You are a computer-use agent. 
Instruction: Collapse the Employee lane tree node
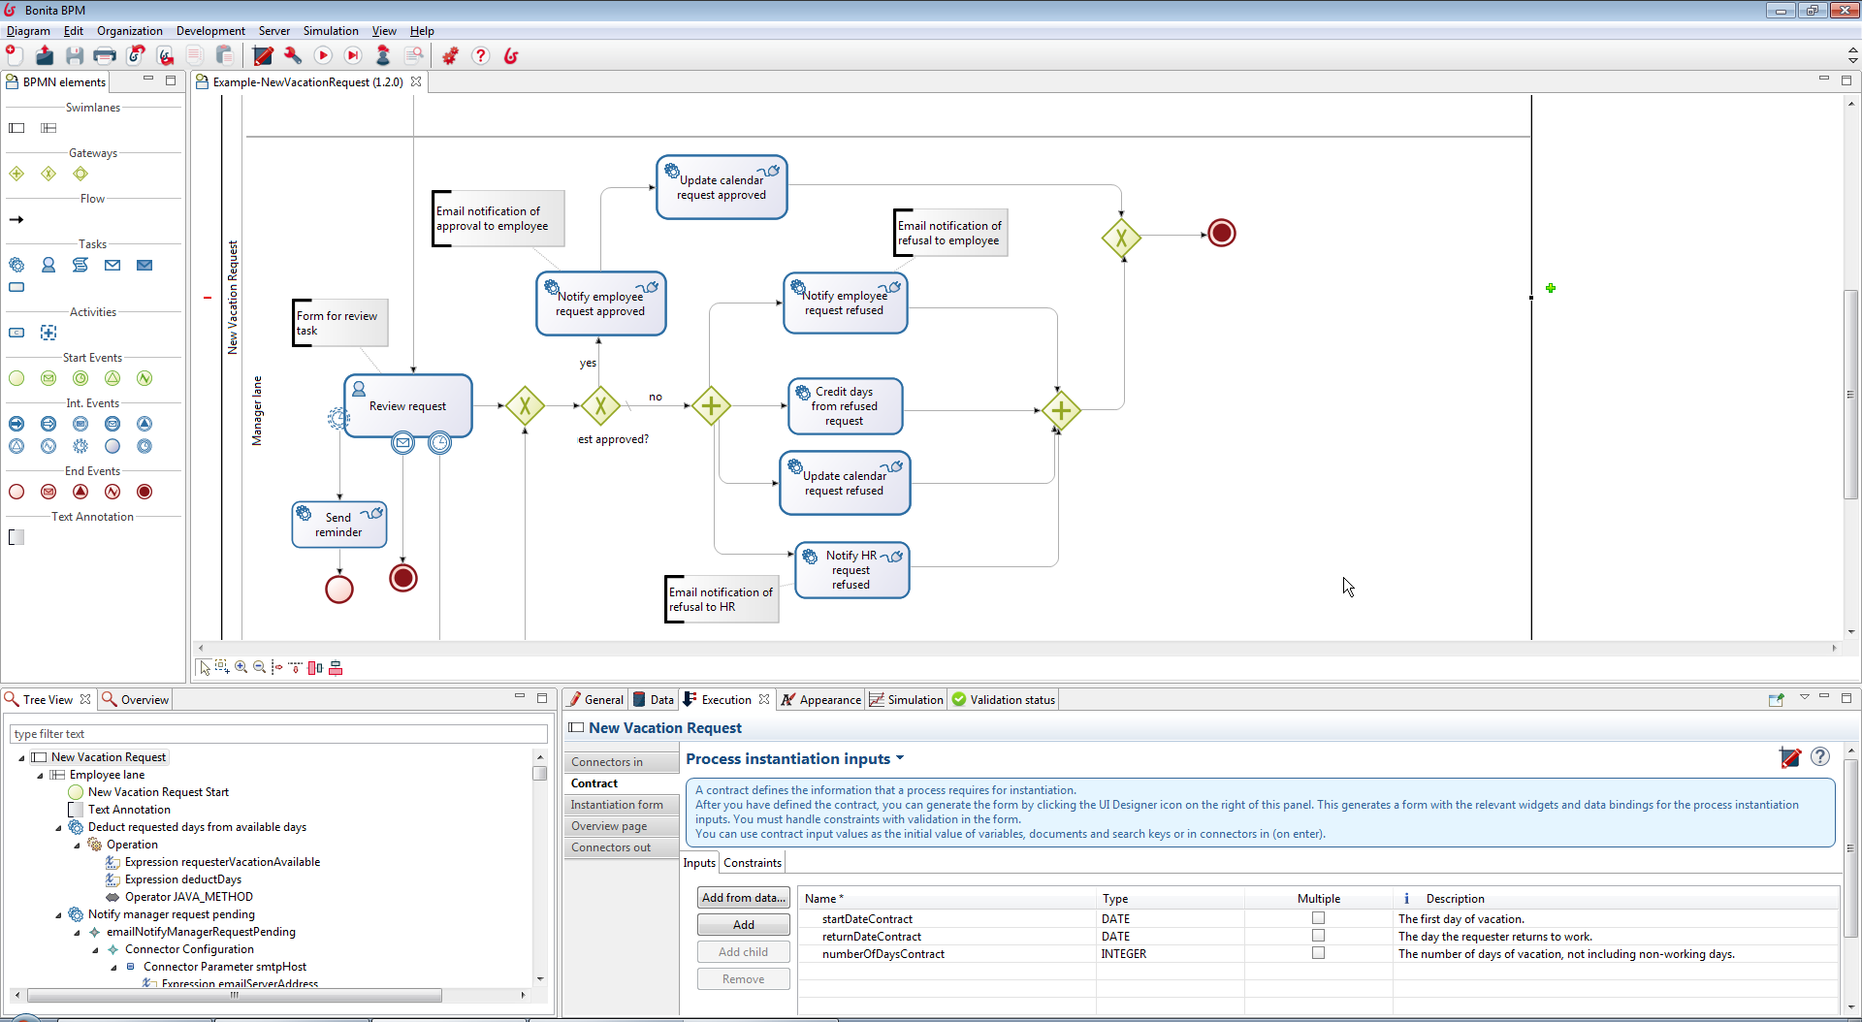40,776
